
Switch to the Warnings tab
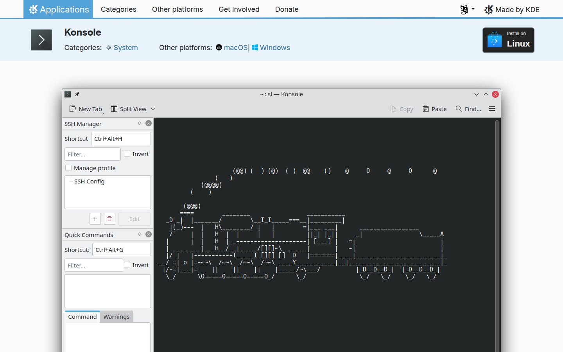(x=117, y=317)
